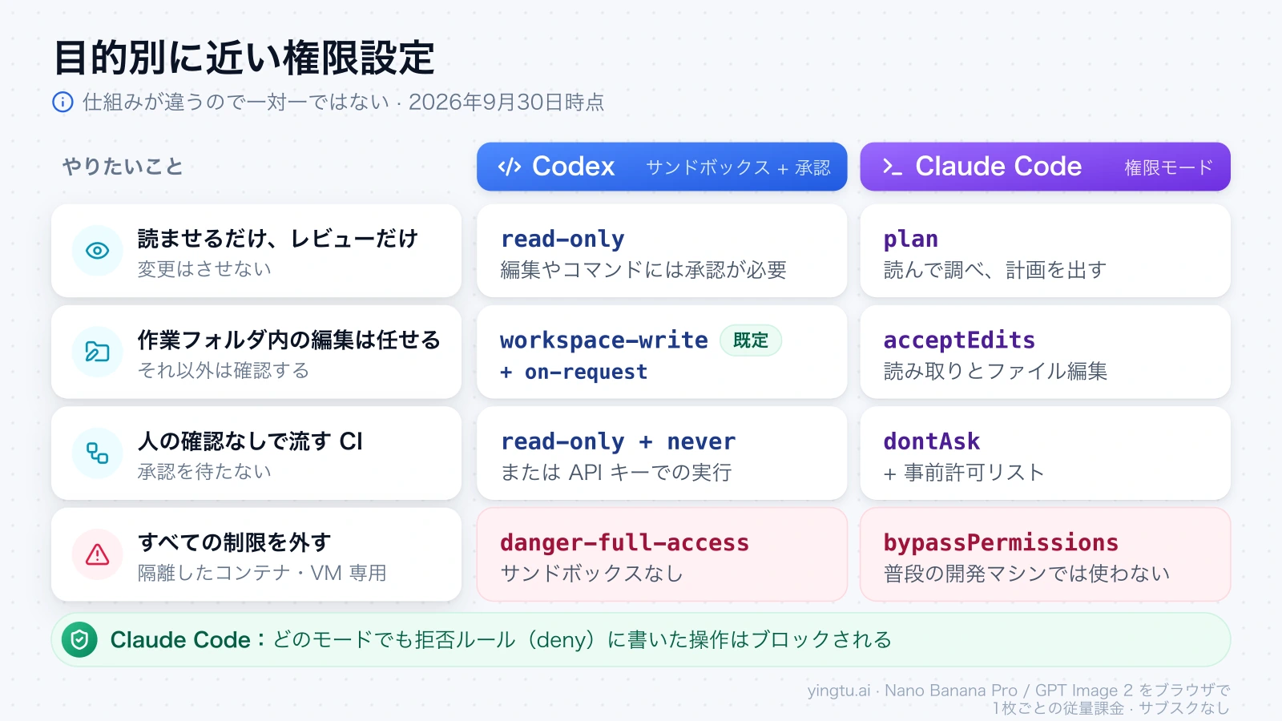This screenshot has height=721, width=1282.
Task: Click the 'read-only + never' text
Action: click(618, 441)
